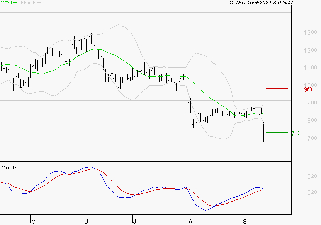The width and height of the screenshot is (321, 225).
Task: Click the S month label on time axis
Action: coord(244,222)
